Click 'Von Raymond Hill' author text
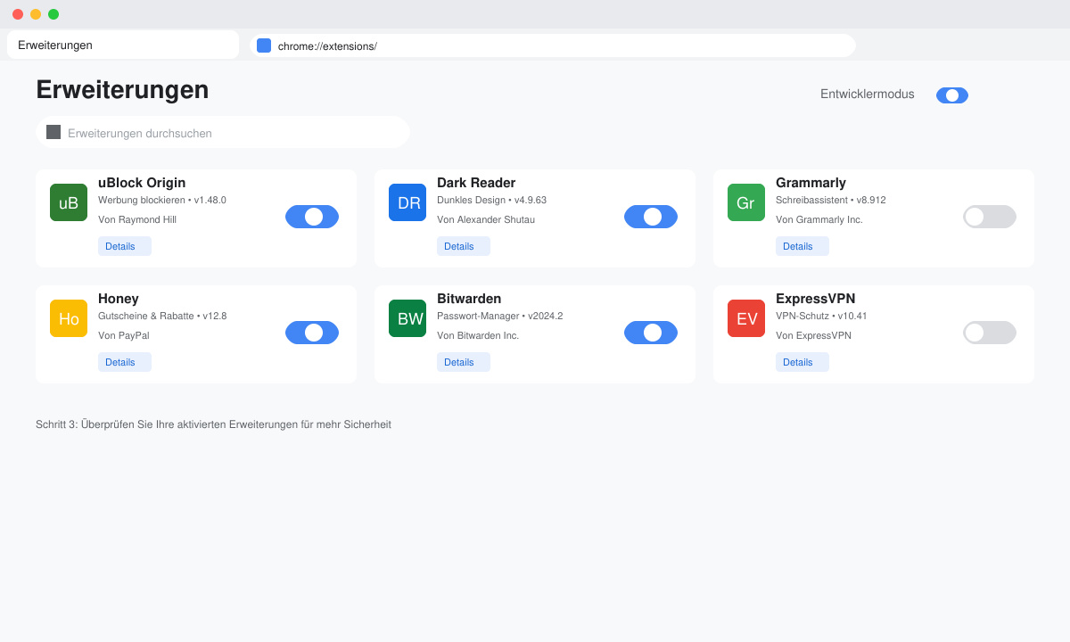This screenshot has width=1070, height=642. [137, 219]
